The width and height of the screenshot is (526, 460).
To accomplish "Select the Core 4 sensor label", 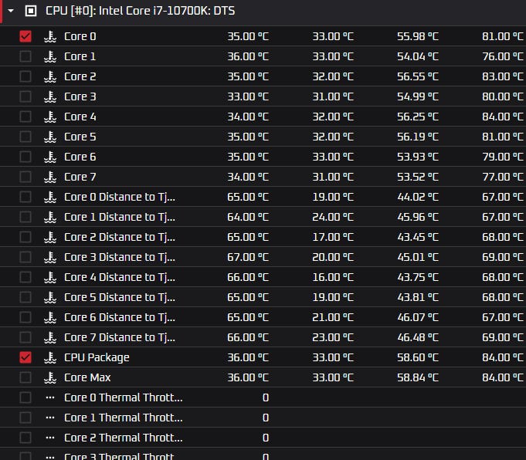I will pos(80,117).
